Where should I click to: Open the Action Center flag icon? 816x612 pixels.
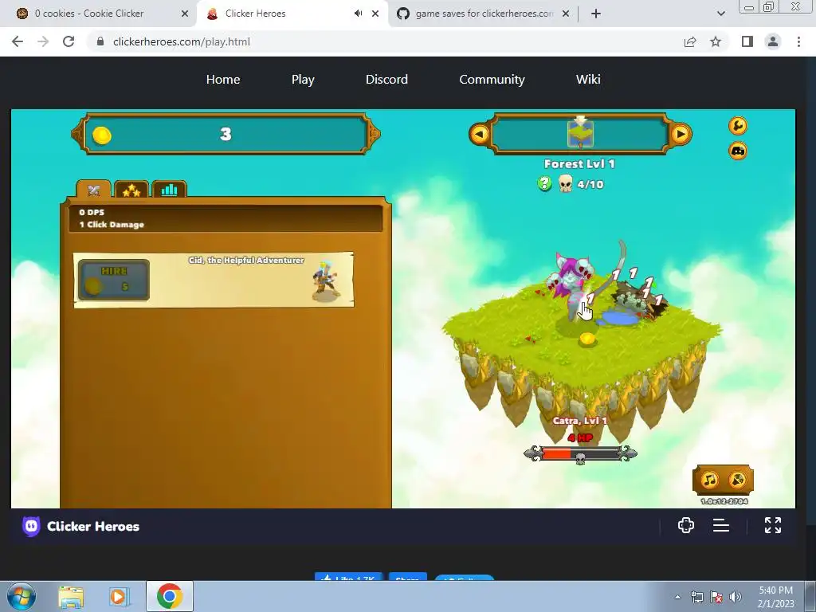716,597
